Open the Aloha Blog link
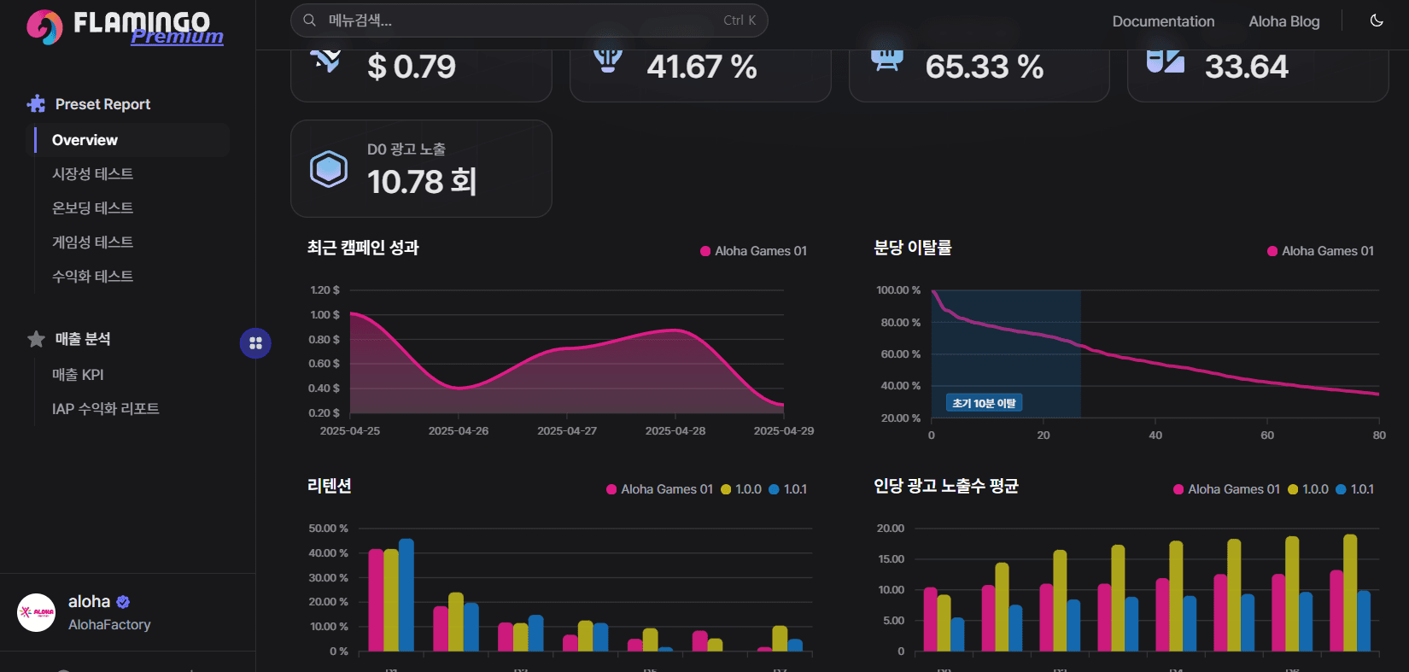 pyautogui.click(x=1284, y=21)
